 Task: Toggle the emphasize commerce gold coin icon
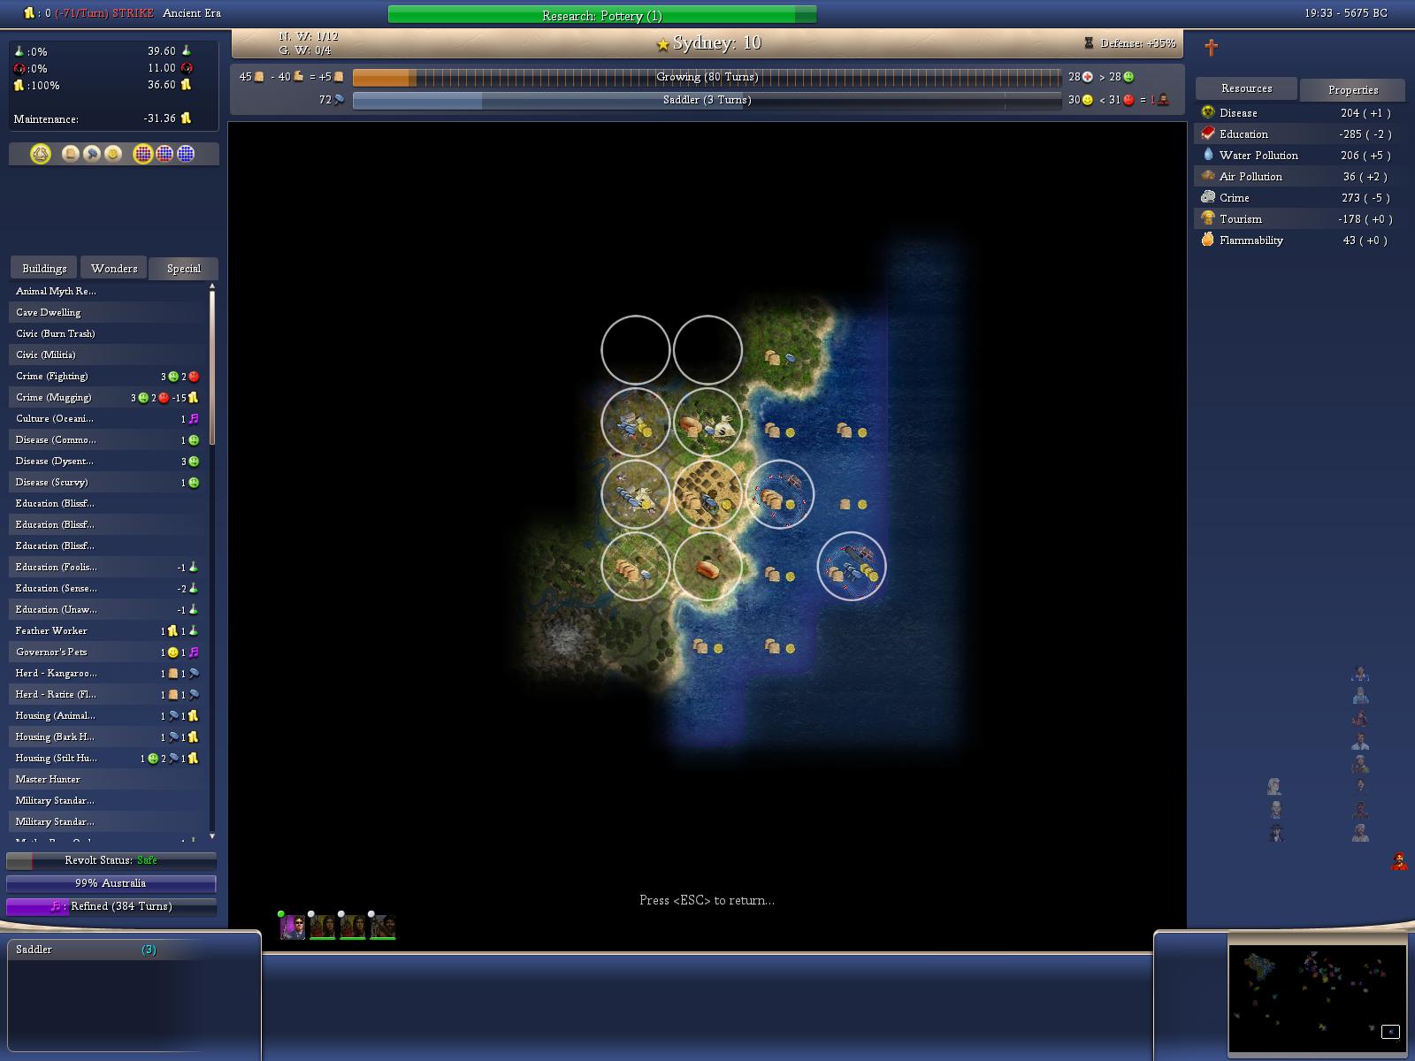(113, 154)
